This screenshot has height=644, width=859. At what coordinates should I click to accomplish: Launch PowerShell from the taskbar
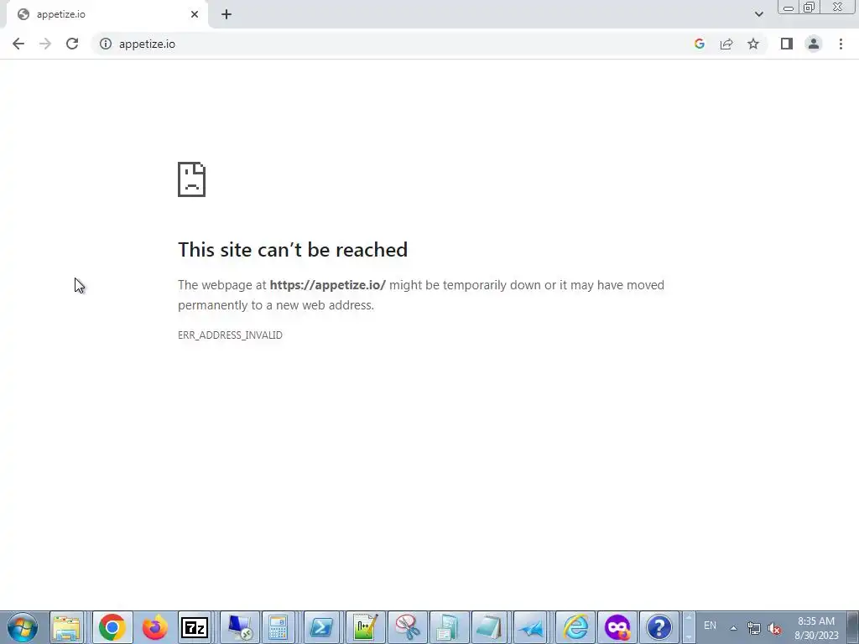321,627
